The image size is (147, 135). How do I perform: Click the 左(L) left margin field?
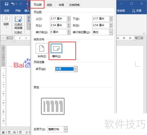click(x=59, y=25)
